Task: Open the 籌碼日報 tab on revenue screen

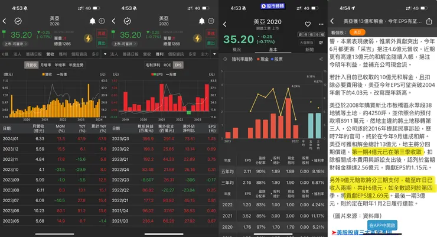Action: [34, 54]
